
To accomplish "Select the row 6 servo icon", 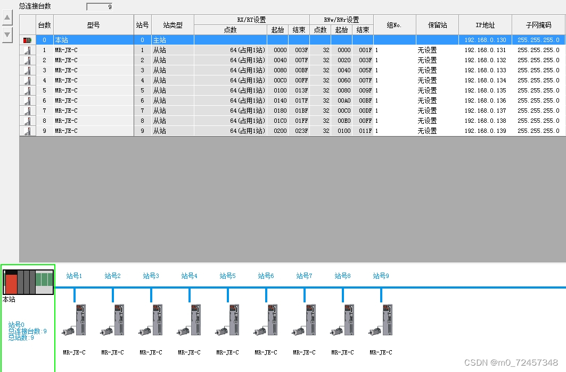I will click(28, 100).
